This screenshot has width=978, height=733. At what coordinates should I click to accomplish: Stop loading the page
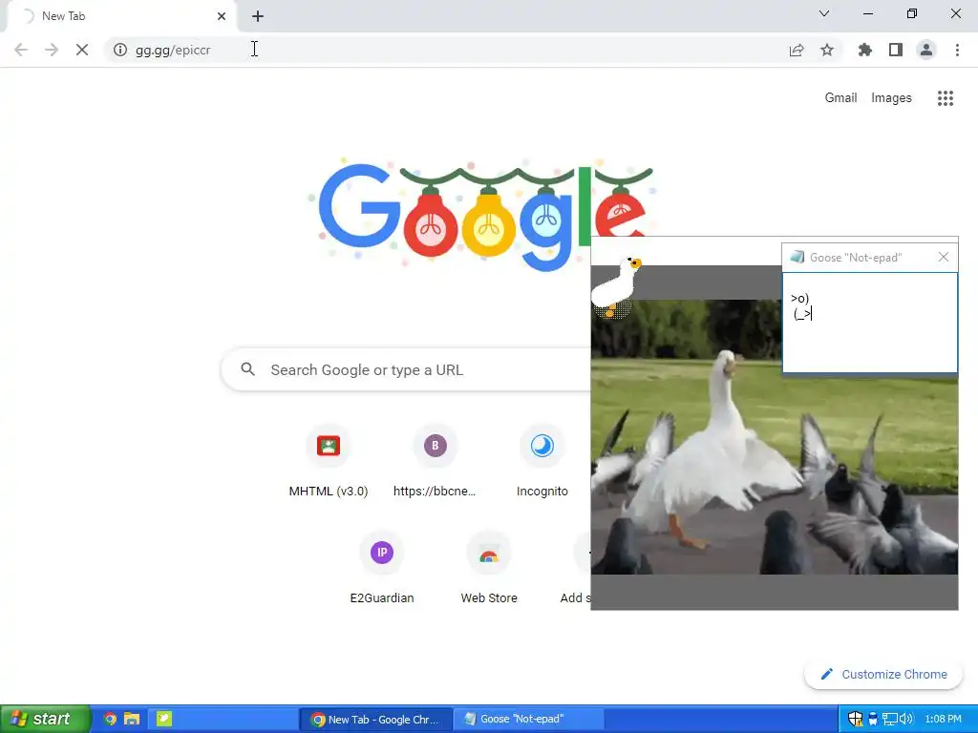[x=82, y=50]
